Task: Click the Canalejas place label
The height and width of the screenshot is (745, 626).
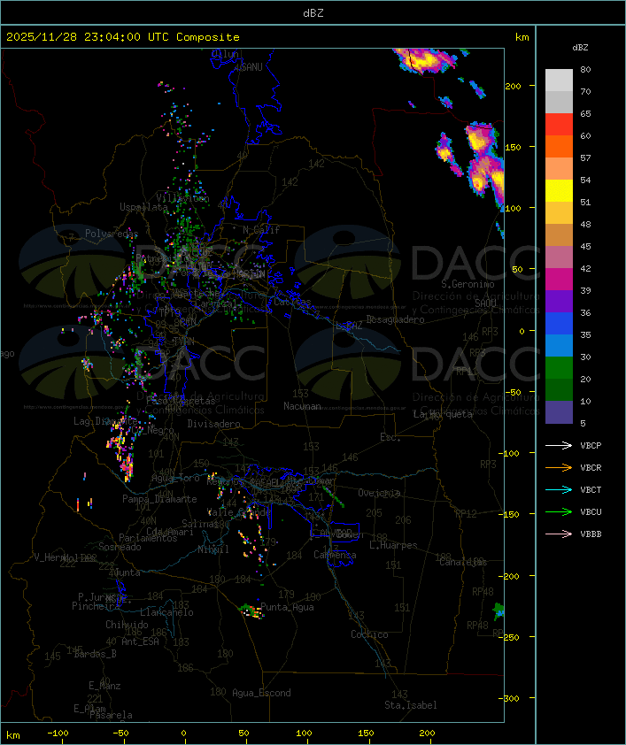Action: point(463,562)
